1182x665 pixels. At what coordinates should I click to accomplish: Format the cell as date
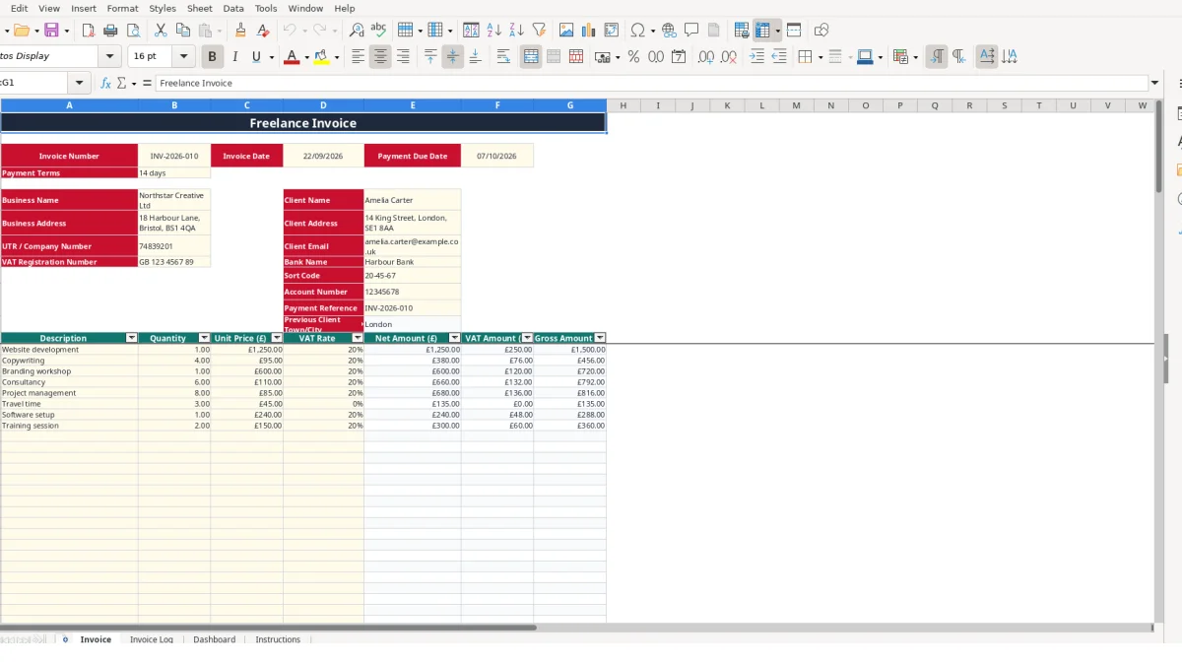click(x=679, y=57)
